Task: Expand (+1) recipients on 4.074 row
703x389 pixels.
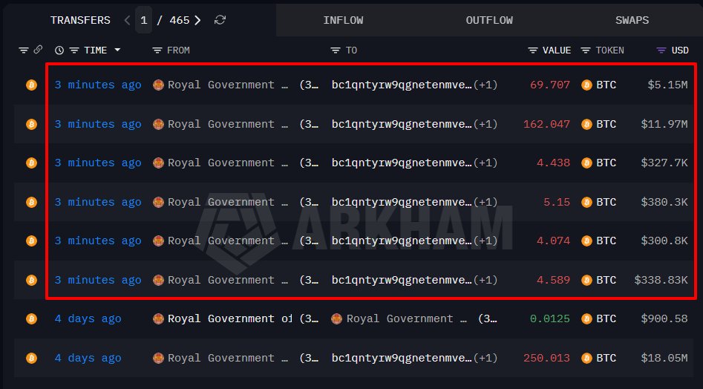Action: click(485, 241)
